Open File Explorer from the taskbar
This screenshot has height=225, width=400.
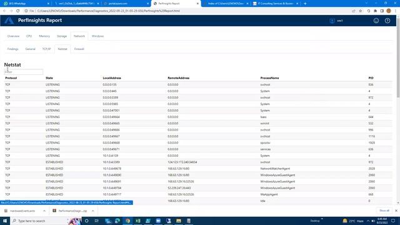179,221
